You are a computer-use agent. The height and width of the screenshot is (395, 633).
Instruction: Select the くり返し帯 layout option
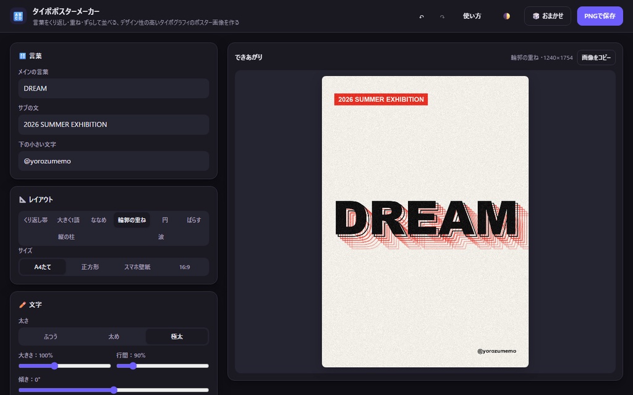pyautogui.click(x=35, y=220)
